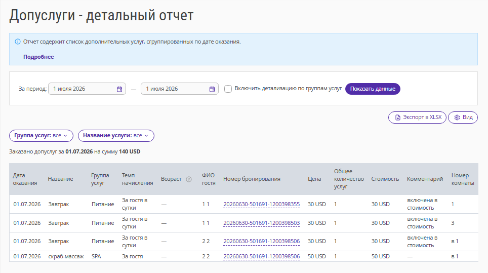
Task: Click the gear icon on Вид button
Action: pyautogui.click(x=457, y=118)
